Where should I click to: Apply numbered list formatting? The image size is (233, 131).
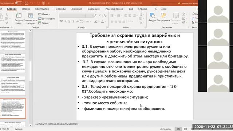[119, 16]
